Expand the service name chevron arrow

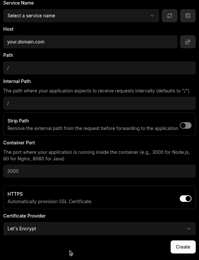pos(152,16)
